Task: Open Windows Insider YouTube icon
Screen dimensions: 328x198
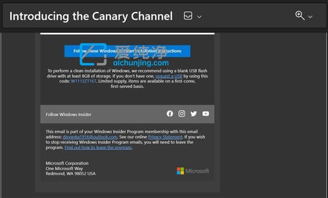Action: pyautogui.click(x=206, y=113)
